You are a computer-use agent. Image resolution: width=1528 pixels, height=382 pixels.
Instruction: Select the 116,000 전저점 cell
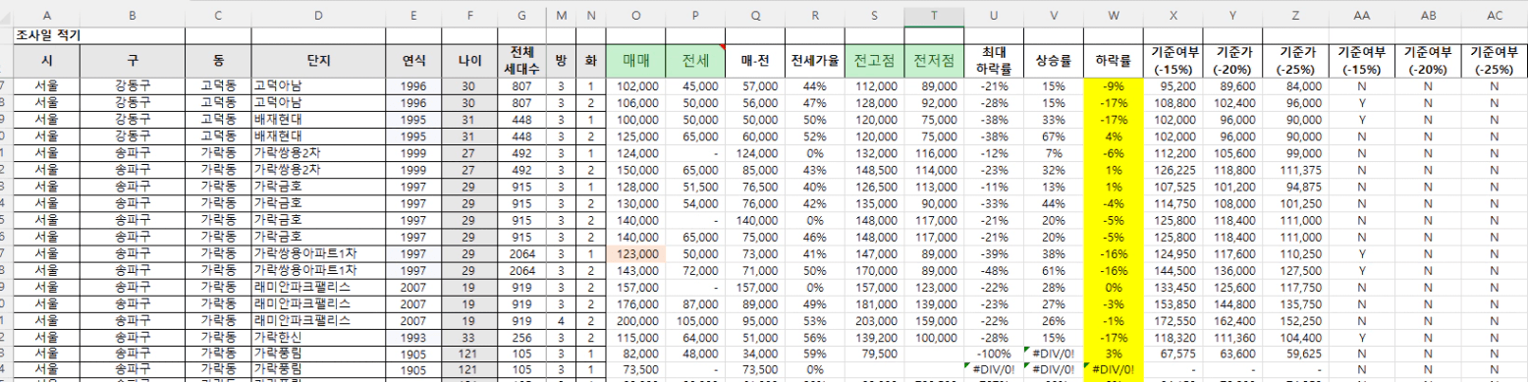933,152
